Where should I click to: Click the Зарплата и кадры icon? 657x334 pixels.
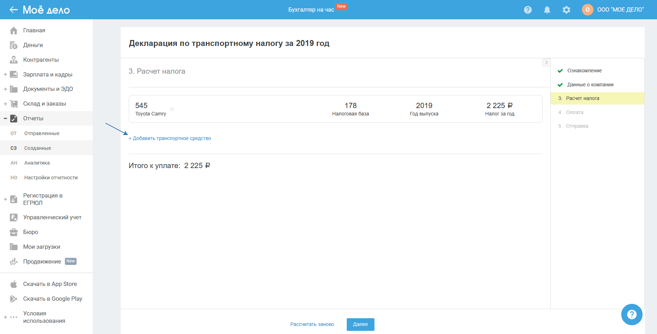14,74
